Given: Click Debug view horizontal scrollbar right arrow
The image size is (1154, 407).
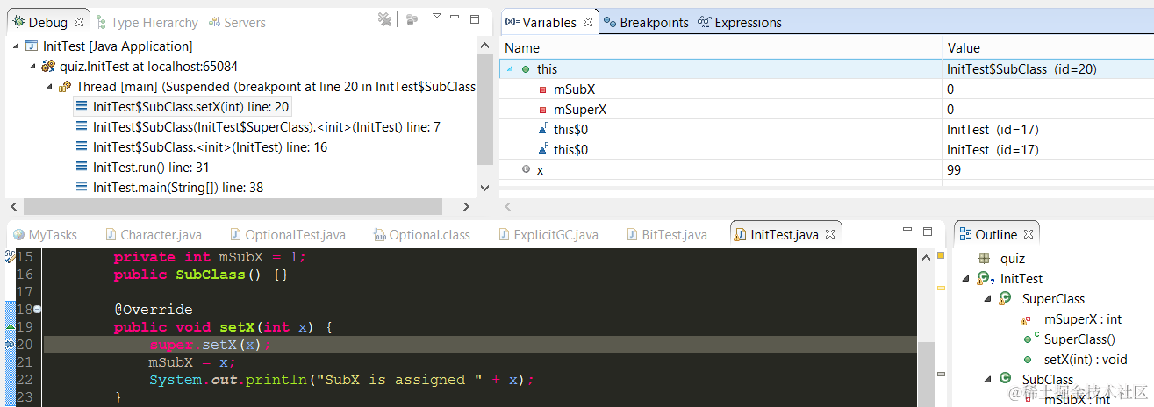Looking at the screenshot, I should (468, 206).
